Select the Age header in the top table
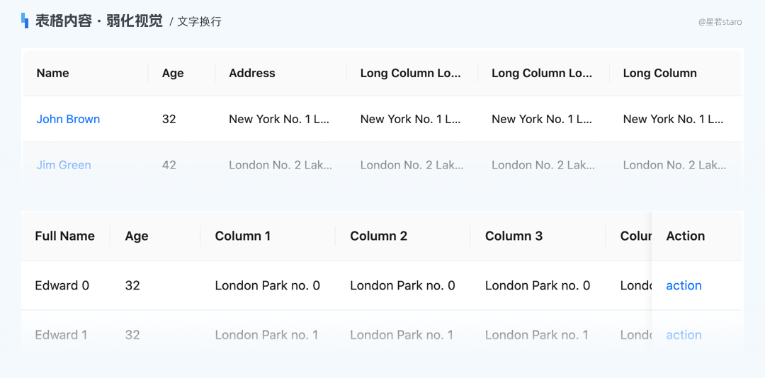Viewport: 765px width, 378px height. click(x=173, y=73)
